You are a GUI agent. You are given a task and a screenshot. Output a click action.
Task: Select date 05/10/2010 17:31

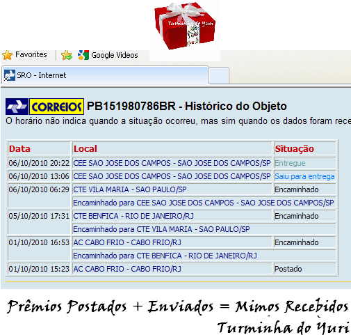[x=39, y=216]
